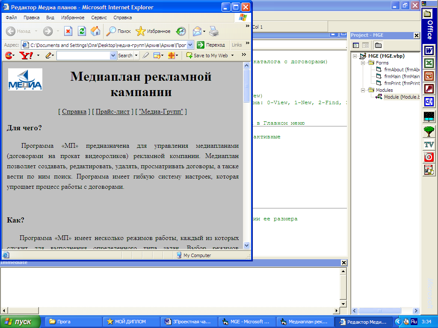Click the Yahoo Y! toolbar logo
Image resolution: width=438 pixels, height=328 pixels.
pos(26,55)
